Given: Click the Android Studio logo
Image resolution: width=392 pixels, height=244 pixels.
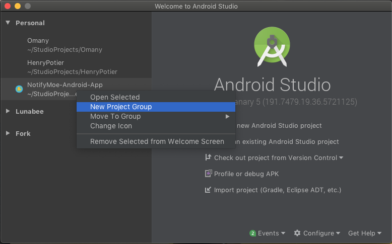Looking at the screenshot, I should click(x=272, y=47).
